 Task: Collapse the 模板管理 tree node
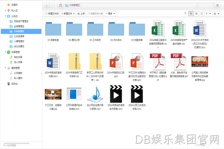5,68
